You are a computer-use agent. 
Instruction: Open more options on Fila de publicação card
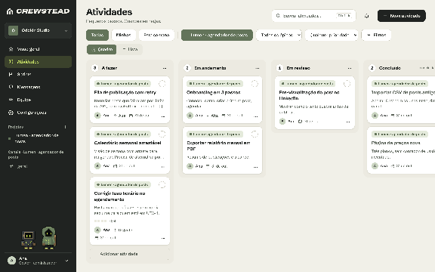[163, 116]
